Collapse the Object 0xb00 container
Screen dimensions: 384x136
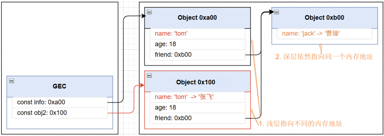276,12
